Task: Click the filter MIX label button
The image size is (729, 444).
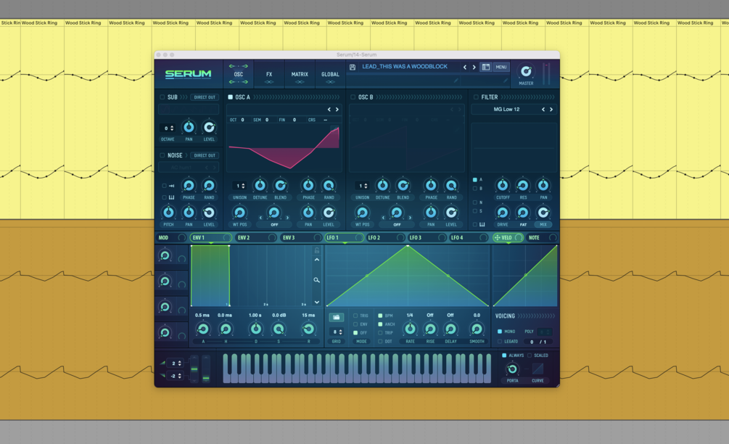Action: point(543,225)
